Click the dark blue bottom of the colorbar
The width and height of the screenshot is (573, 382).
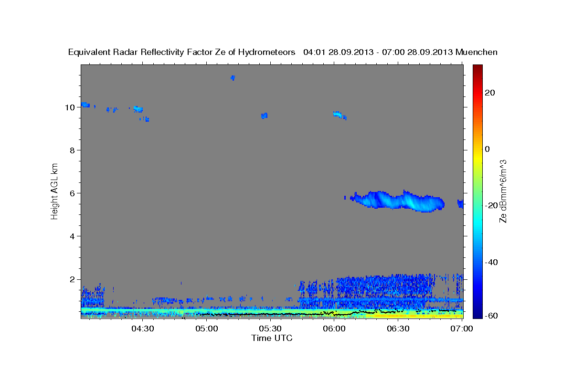coord(477,313)
